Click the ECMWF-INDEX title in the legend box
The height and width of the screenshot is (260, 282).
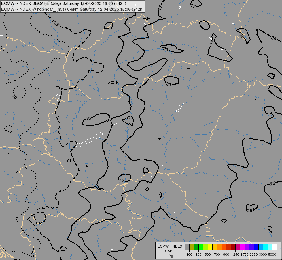[x=170, y=246]
